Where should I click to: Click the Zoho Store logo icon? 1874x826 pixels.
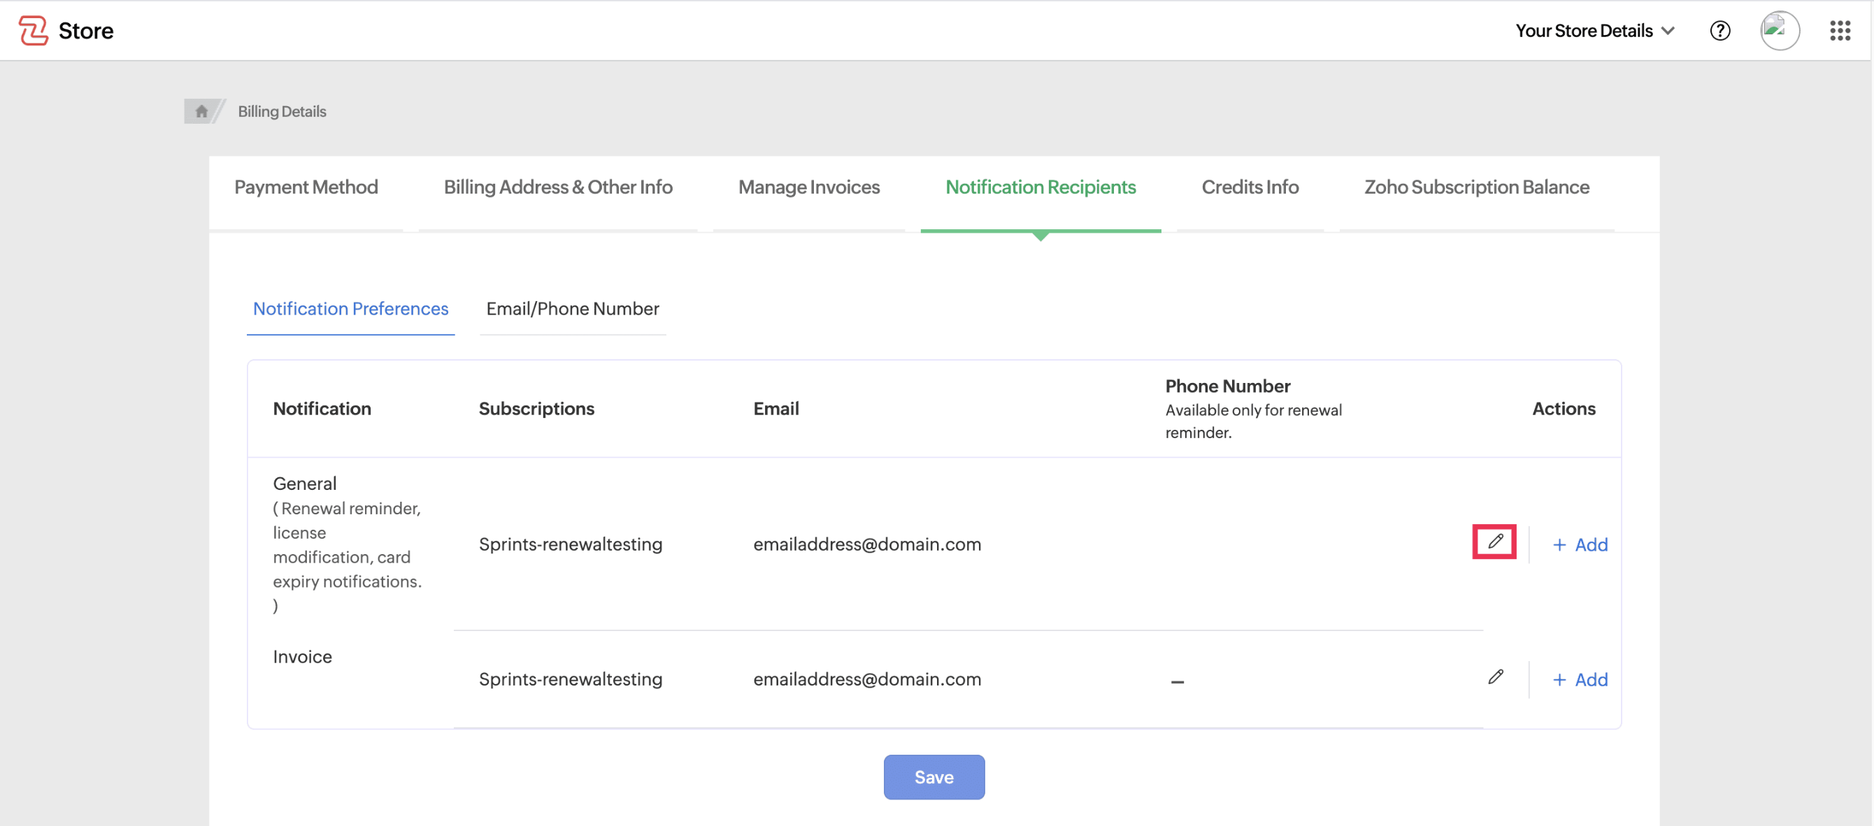coord(33,31)
